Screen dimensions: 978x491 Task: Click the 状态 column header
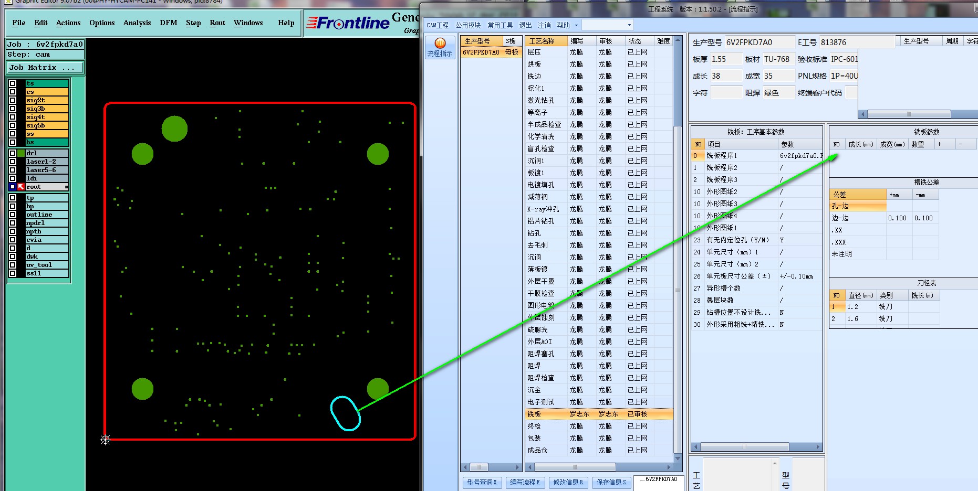point(639,41)
